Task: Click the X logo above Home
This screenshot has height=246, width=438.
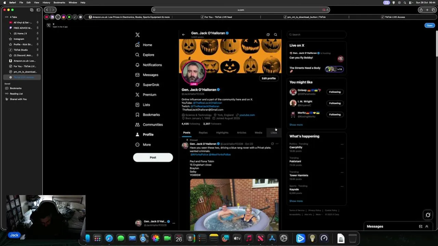Action: tap(138, 35)
